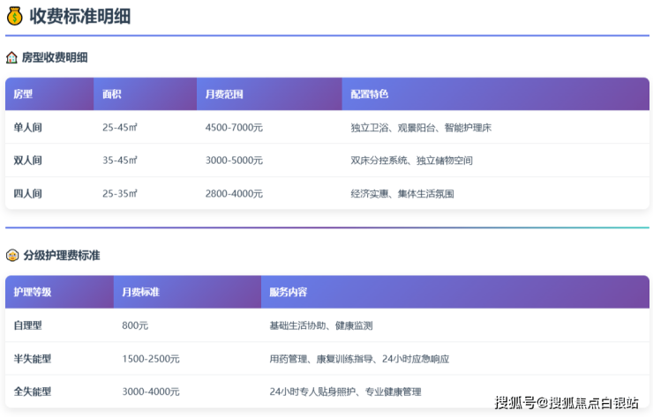Click the house icon beside 房型收费明细
Viewport: 653px width, 417px height.
11,57
